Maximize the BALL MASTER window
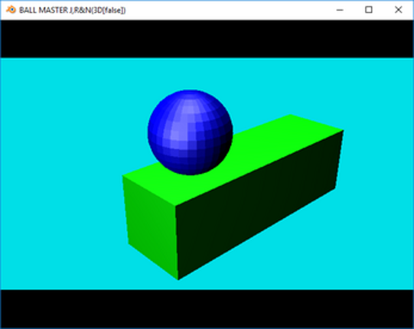 tap(369, 10)
